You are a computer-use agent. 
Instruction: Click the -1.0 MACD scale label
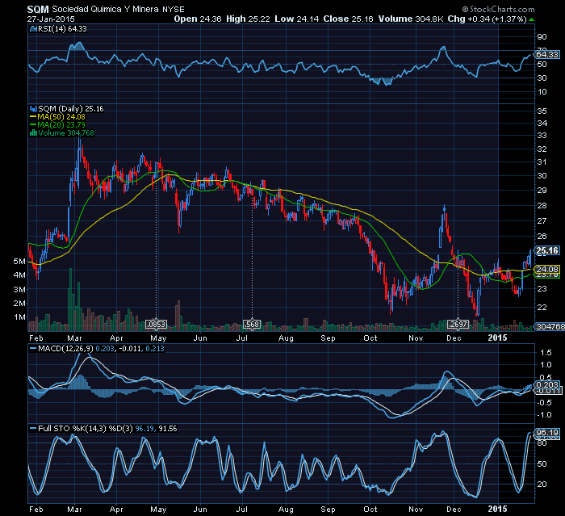pos(544,415)
